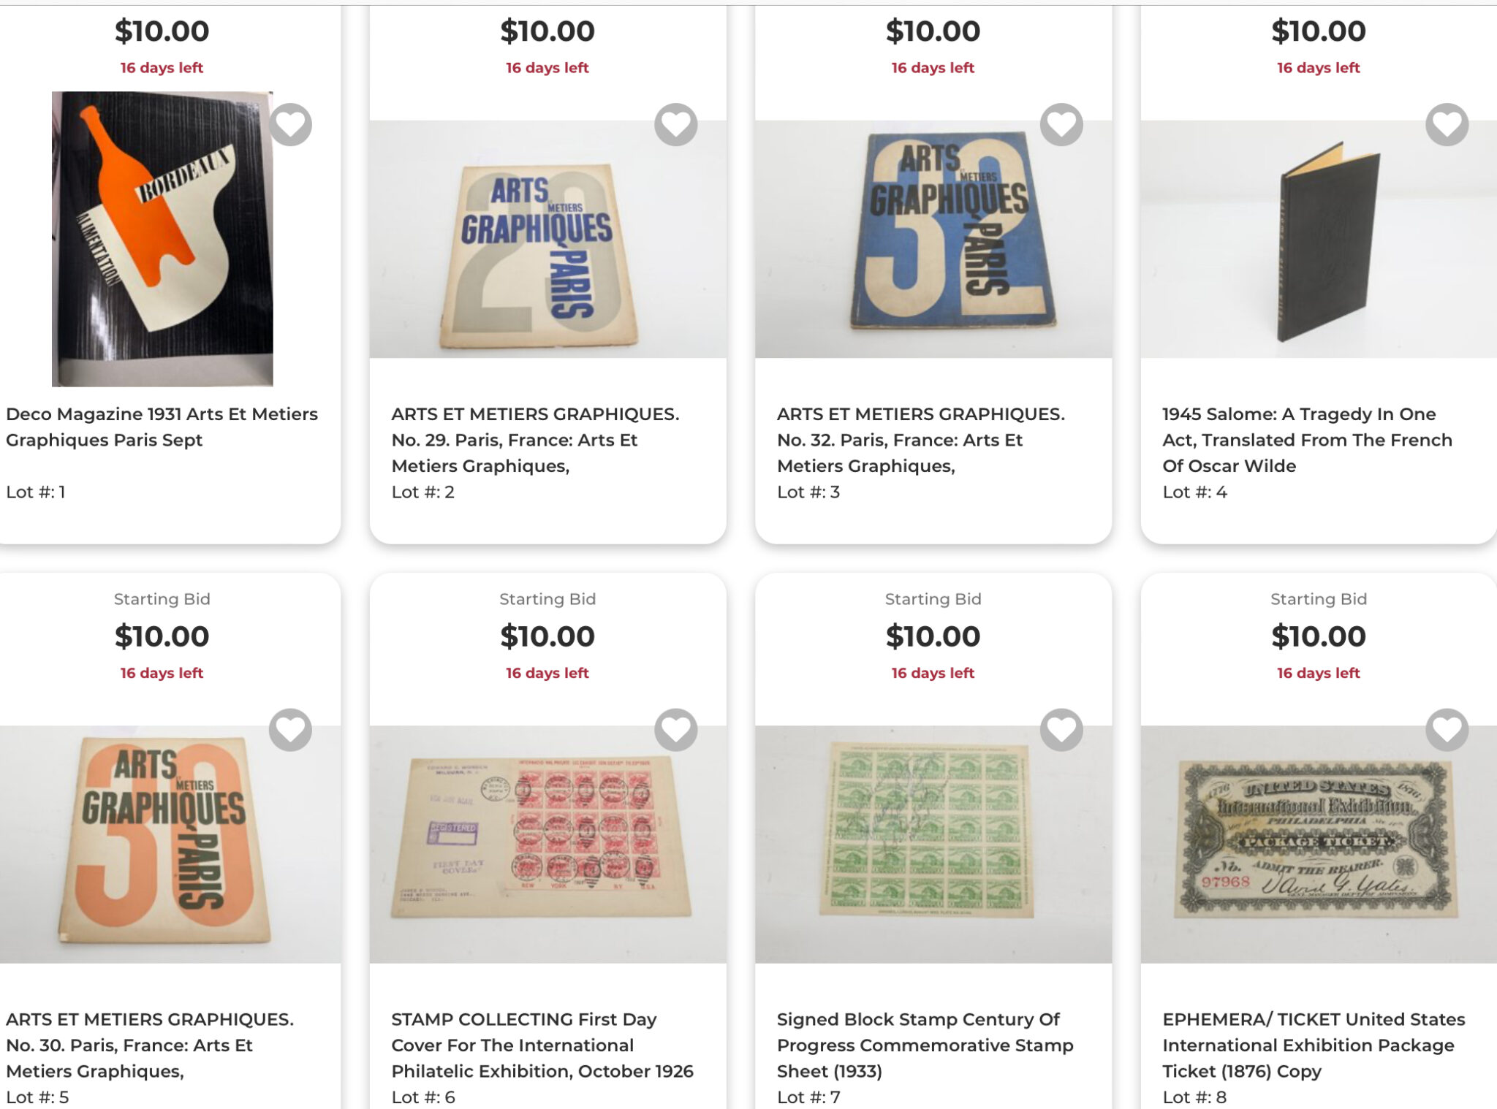Screen dimensions: 1497x1109
Task: Open Deco Magazine 1931 title link
Action: coord(162,427)
